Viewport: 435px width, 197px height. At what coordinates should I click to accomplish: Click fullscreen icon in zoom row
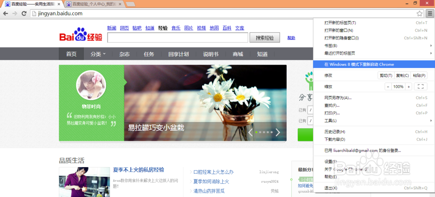[x=421, y=87]
